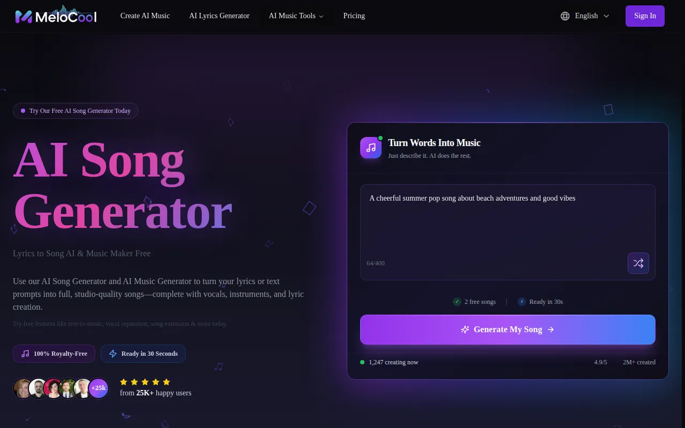Click the music note icon in card header

pyautogui.click(x=371, y=148)
